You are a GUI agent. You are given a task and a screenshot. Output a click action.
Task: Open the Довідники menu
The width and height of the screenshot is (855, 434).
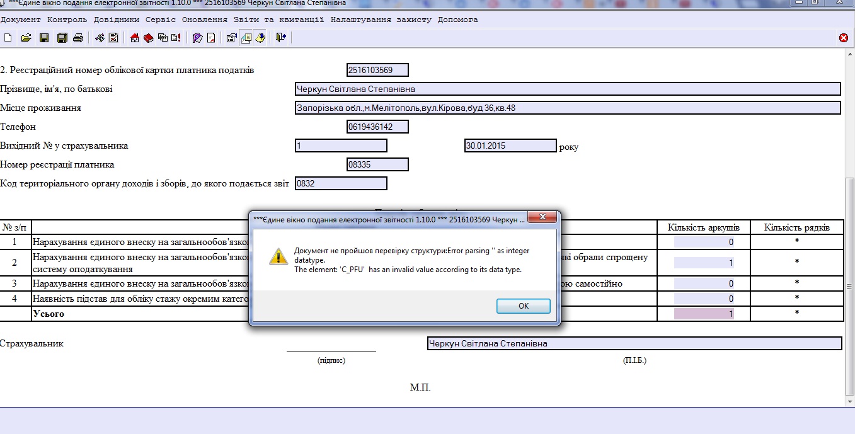point(117,20)
